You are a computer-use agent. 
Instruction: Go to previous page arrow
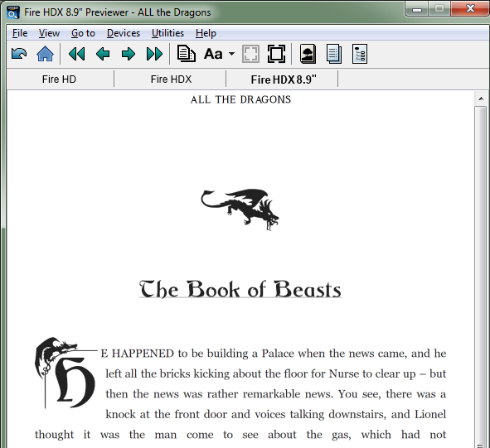click(x=103, y=54)
